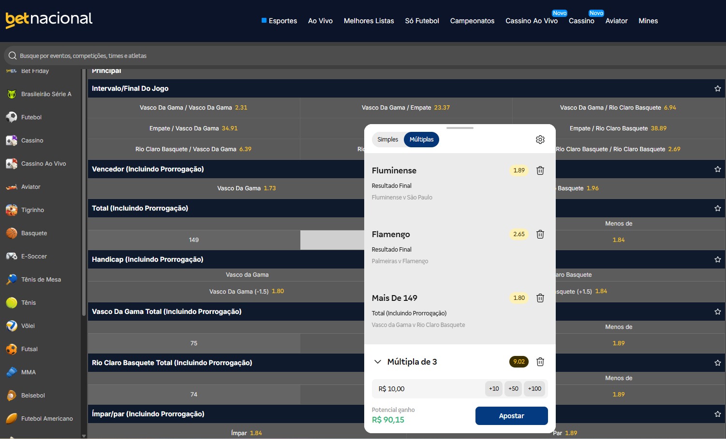
Task: Toggle the Vasco Da Gama 1.73 odds
Action: tap(246, 188)
